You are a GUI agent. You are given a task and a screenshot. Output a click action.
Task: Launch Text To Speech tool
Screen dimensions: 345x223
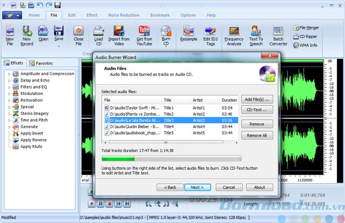coord(256,36)
